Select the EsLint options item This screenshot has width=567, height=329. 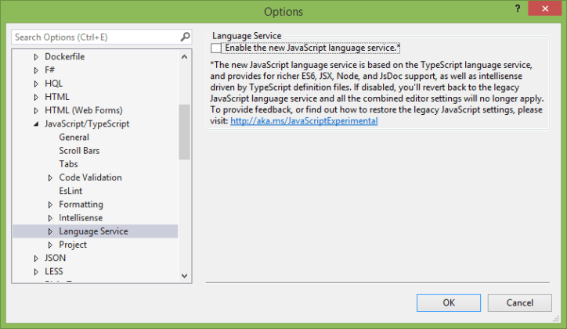pyautogui.click(x=70, y=191)
